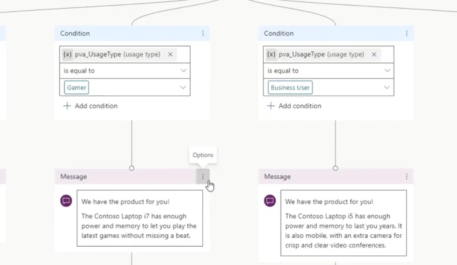Click connector node above the Laptop i5 Message
The image size is (457, 265).
(x=335, y=168)
